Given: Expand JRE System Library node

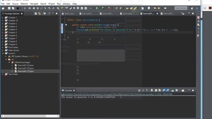Looking at the screenshot, I should click(6, 56).
